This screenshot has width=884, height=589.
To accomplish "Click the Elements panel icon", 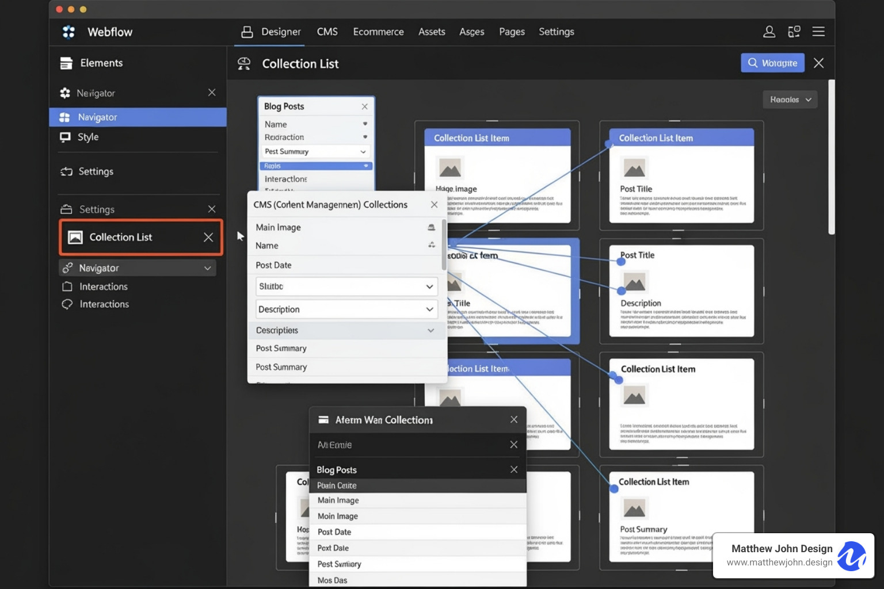I will tap(66, 63).
